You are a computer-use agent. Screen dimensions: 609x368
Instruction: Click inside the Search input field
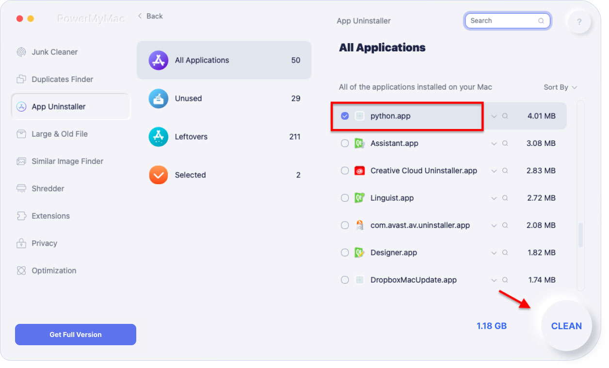[507, 21]
